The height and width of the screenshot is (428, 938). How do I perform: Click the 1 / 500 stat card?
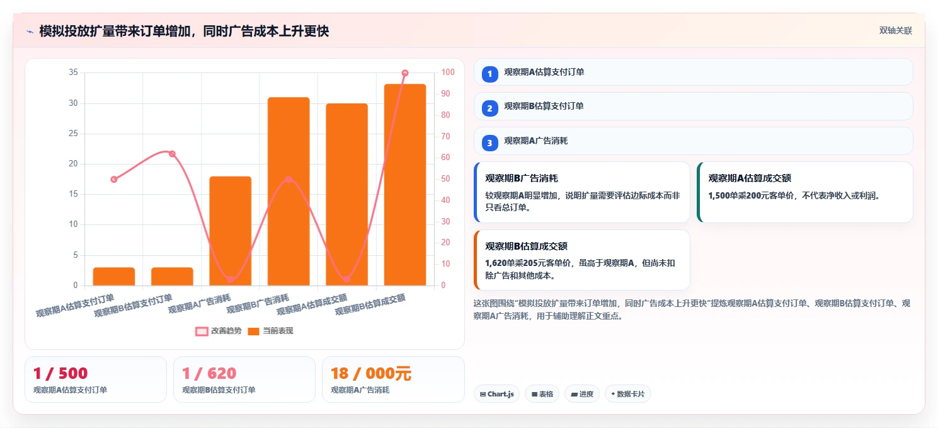96,379
